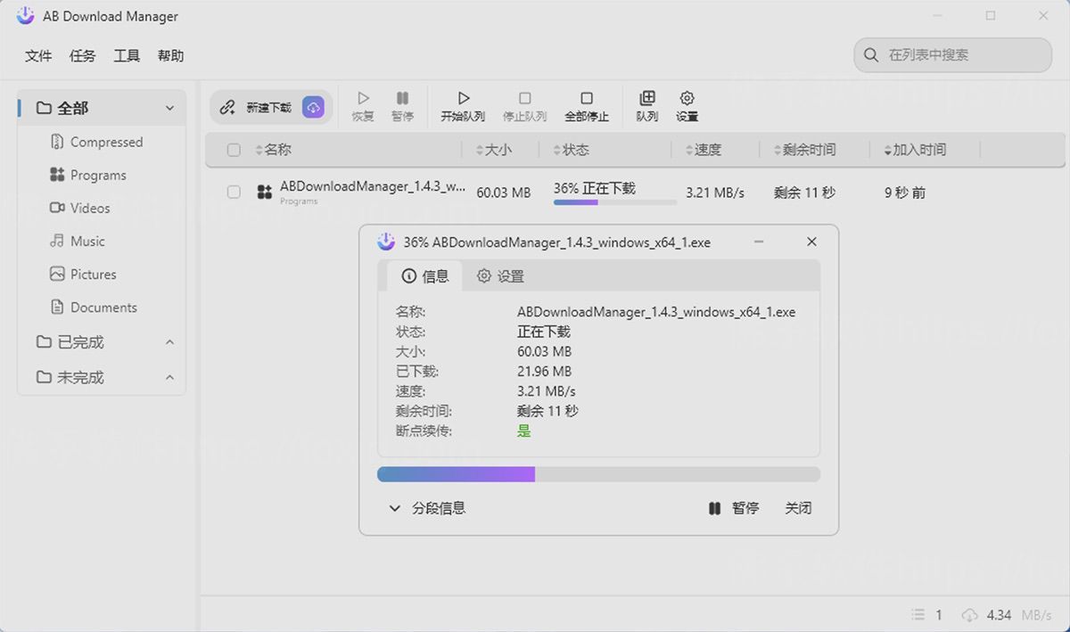
Task: Switch to the 设置 tab in popup
Action: (500, 276)
